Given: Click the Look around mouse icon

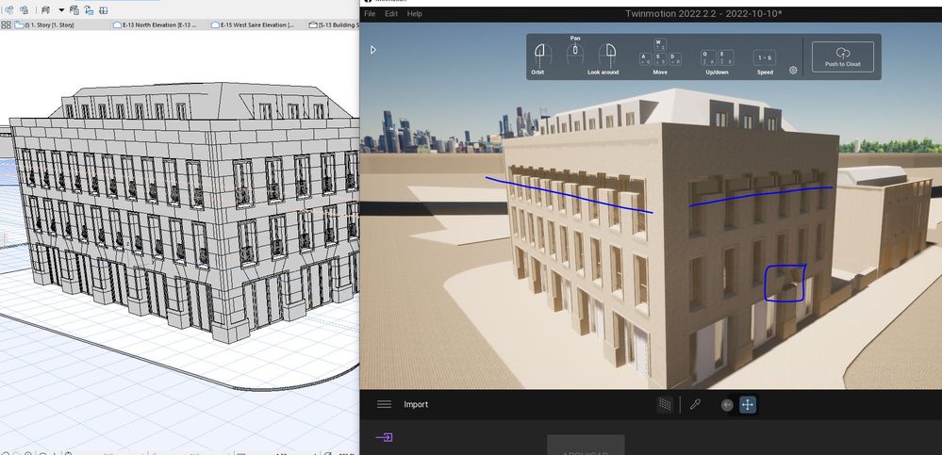Looking at the screenshot, I should 606,56.
